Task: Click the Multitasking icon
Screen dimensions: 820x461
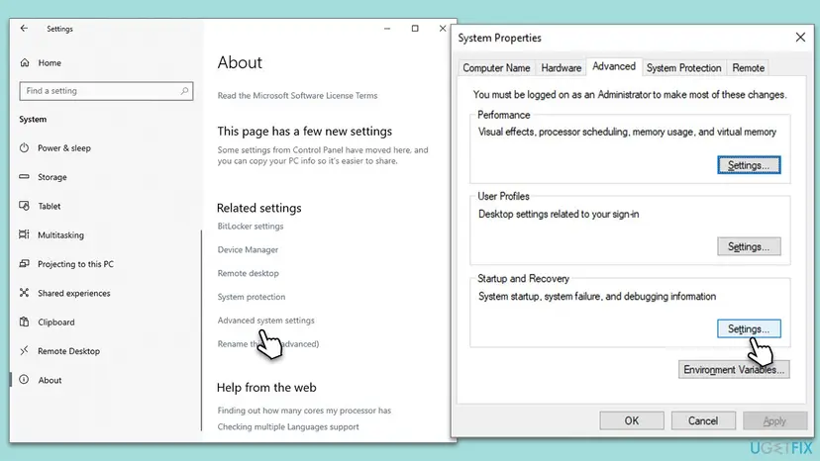Action: tap(24, 234)
